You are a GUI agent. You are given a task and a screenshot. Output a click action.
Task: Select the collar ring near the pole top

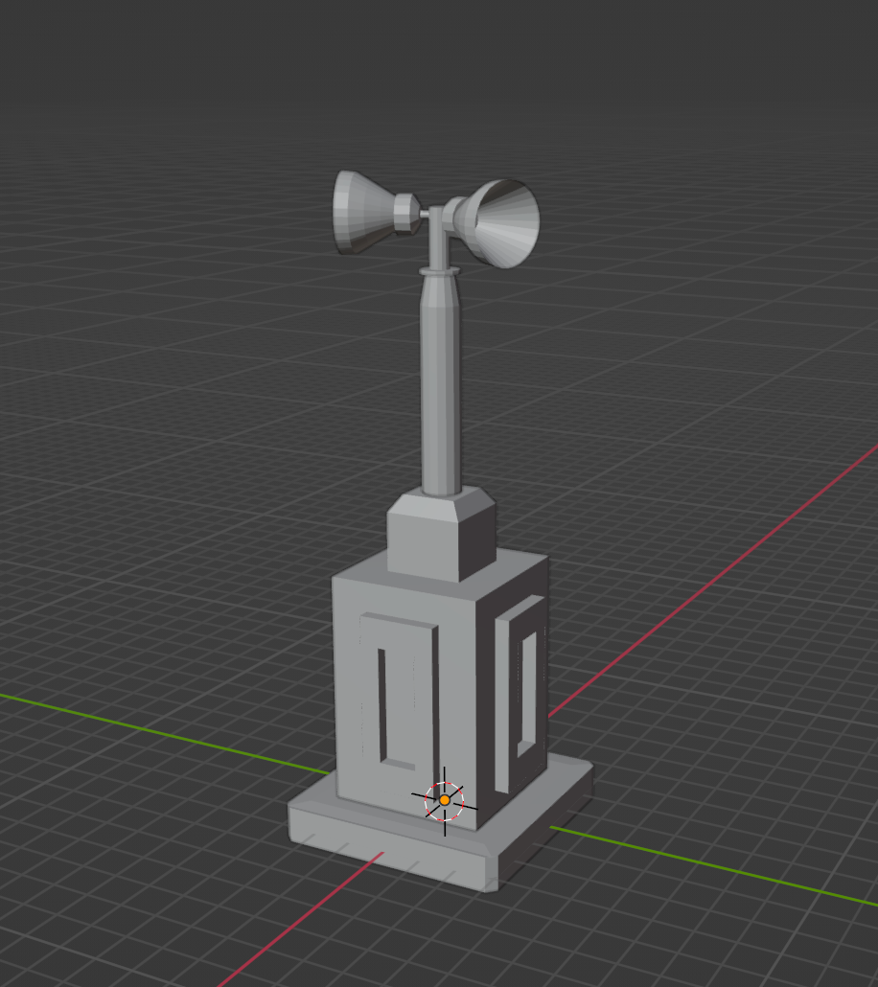[440, 270]
